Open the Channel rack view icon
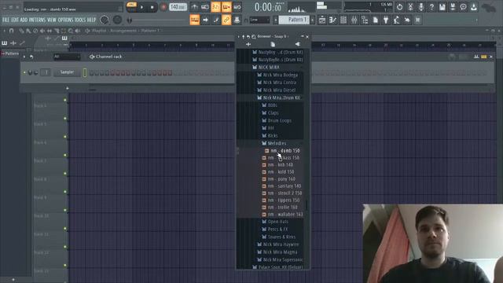 pos(343,20)
